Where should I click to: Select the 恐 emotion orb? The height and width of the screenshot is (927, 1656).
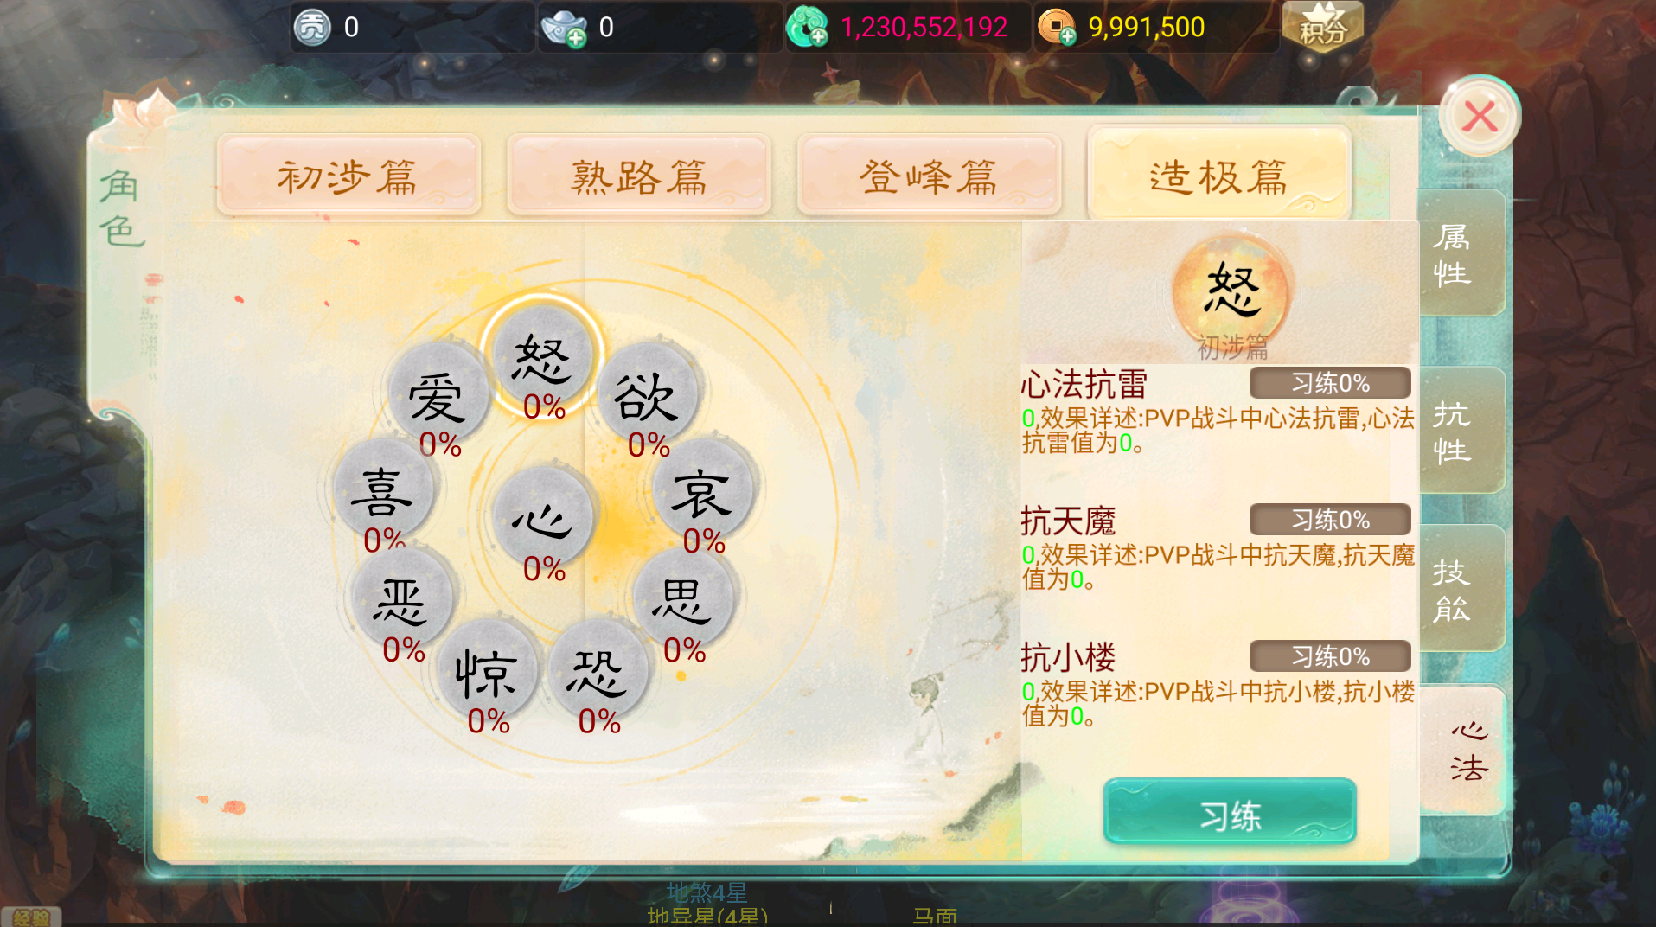click(598, 670)
